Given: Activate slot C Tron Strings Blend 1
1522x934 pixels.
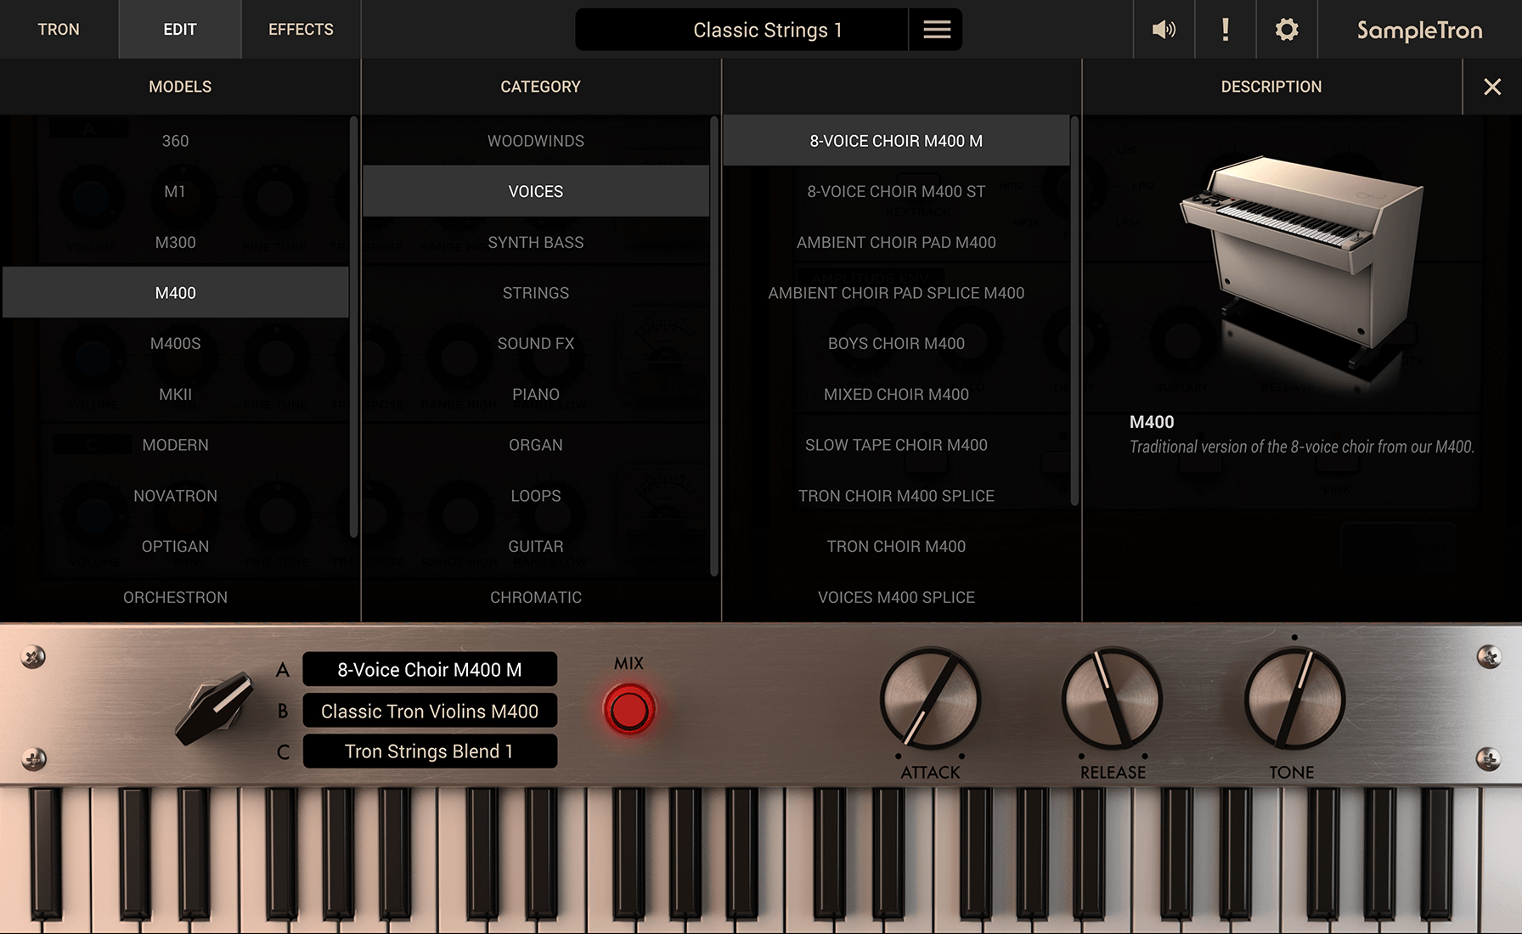Looking at the screenshot, I should coord(430,751).
